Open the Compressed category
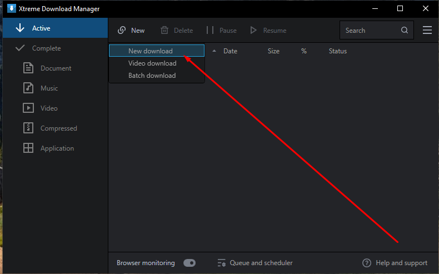This screenshot has height=274, width=439. coord(55,128)
